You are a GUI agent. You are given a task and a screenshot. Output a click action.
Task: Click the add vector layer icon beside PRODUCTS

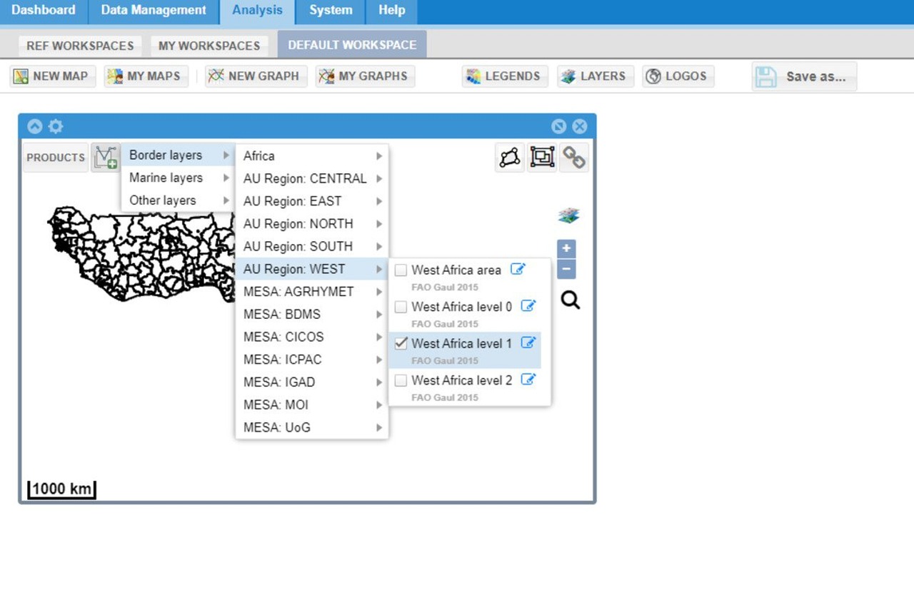(x=106, y=157)
